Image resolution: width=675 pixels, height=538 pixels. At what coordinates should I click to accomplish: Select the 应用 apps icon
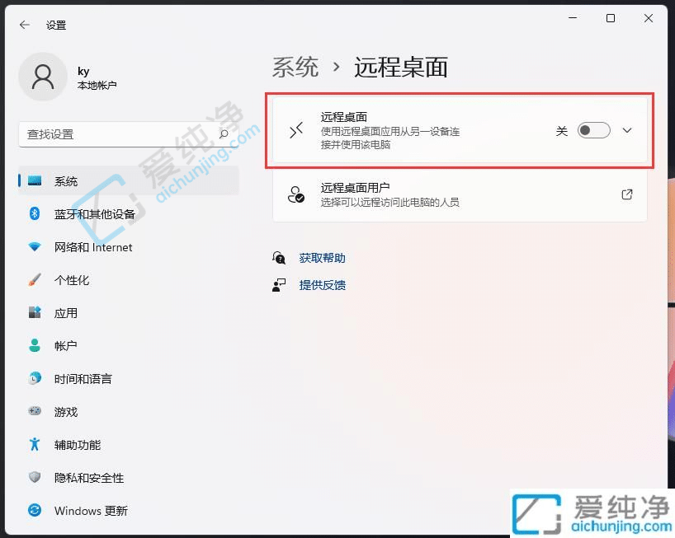point(35,313)
